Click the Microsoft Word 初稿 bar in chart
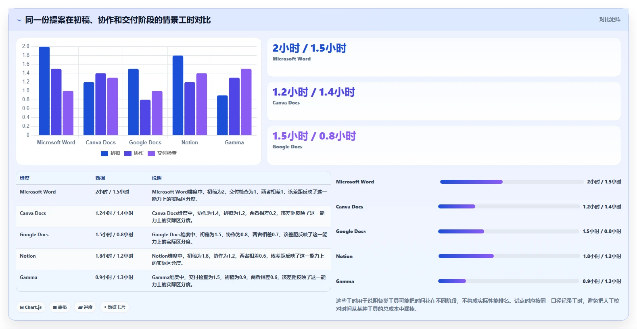 (x=44, y=91)
